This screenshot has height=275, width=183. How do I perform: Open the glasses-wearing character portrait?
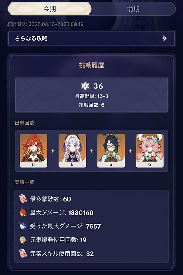coord(111,151)
